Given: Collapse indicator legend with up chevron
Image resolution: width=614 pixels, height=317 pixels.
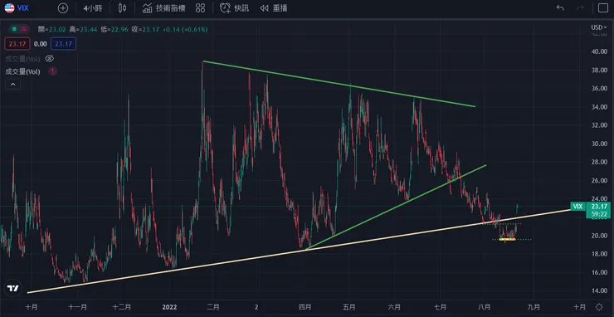Looking at the screenshot, I should pos(13,85).
